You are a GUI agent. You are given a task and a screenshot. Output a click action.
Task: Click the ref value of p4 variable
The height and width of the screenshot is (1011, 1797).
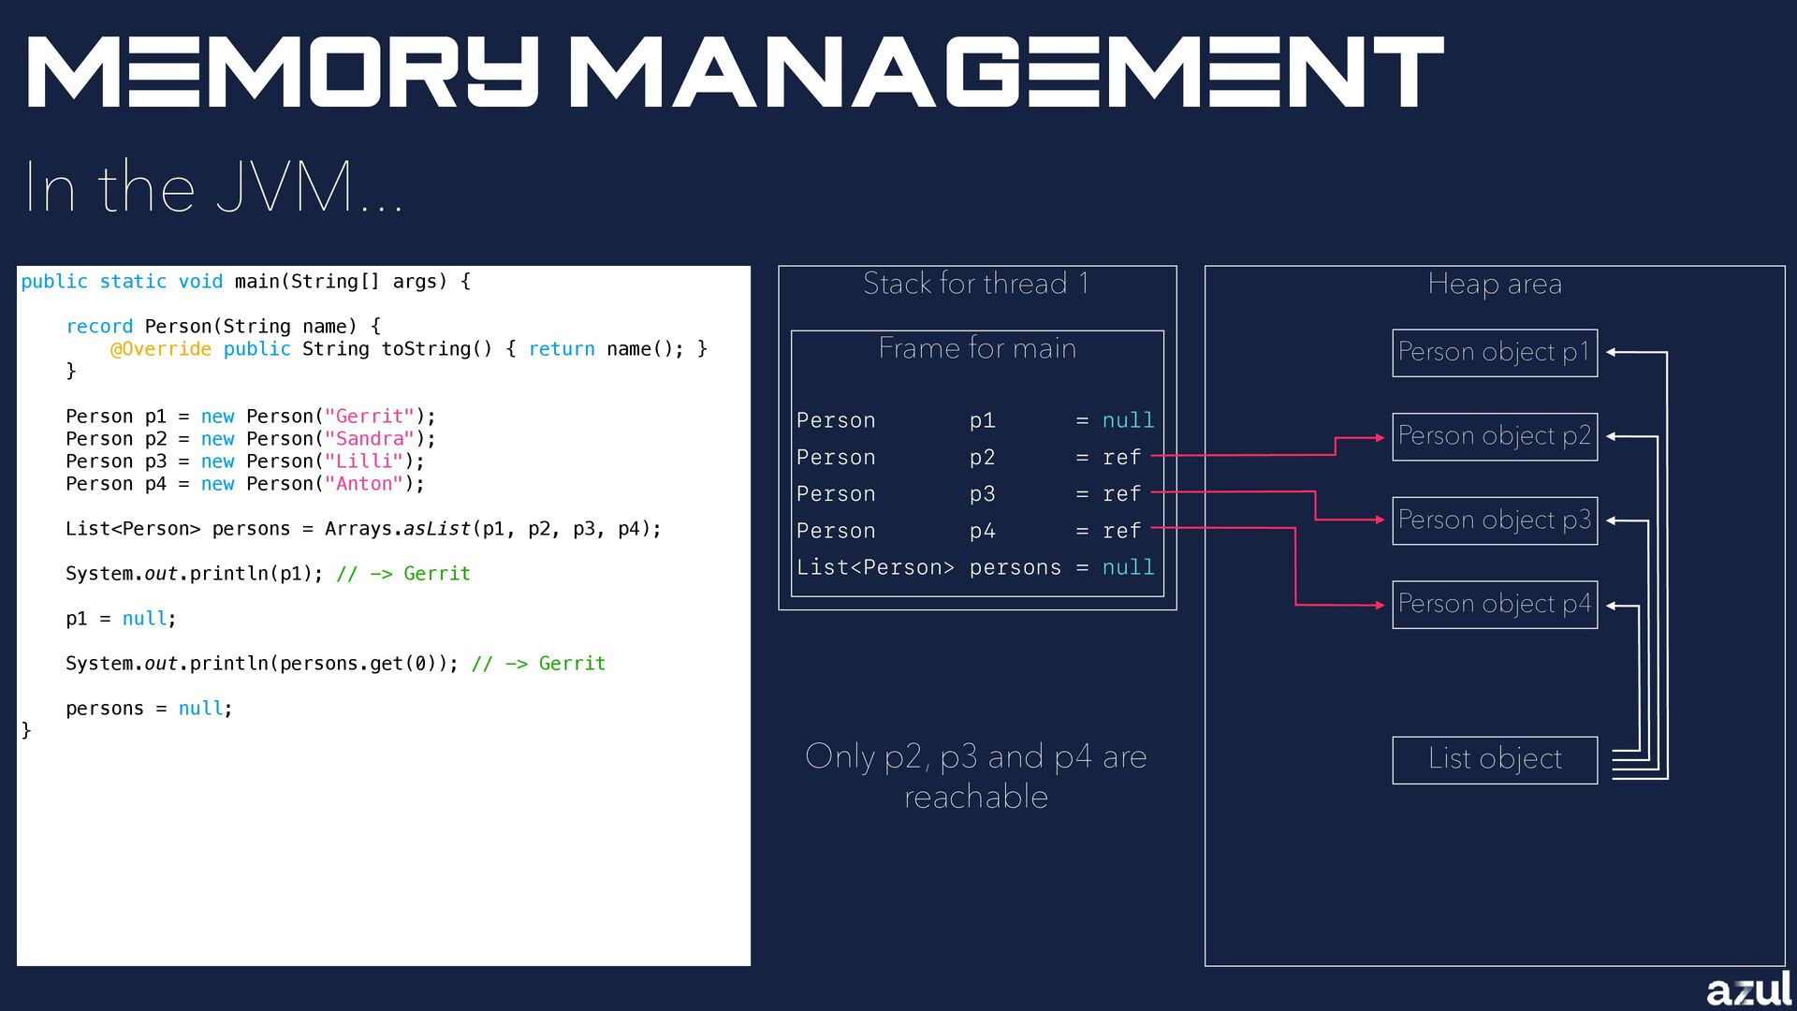click(x=1121, y=531)
